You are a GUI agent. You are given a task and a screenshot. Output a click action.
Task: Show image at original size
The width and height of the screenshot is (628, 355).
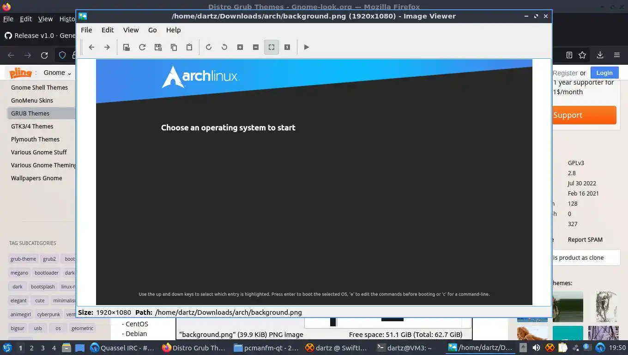pos(287,47)
